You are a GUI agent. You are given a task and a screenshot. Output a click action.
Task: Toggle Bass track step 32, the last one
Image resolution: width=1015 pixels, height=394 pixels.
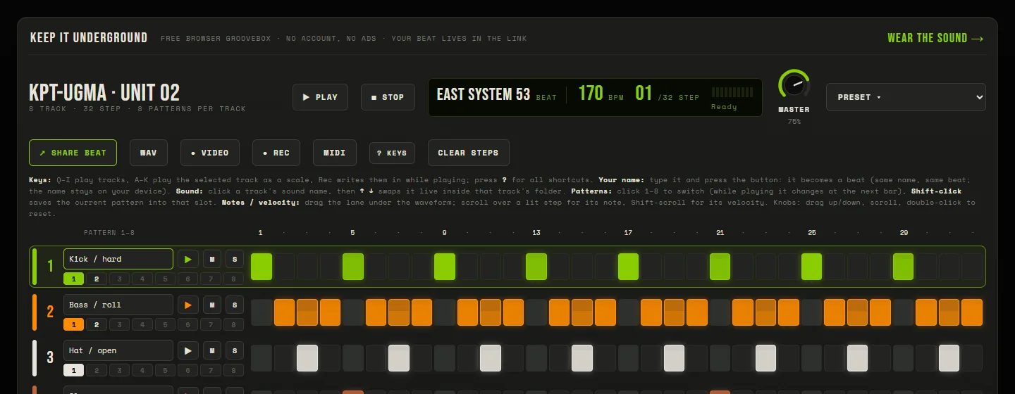tap(972, 312)
